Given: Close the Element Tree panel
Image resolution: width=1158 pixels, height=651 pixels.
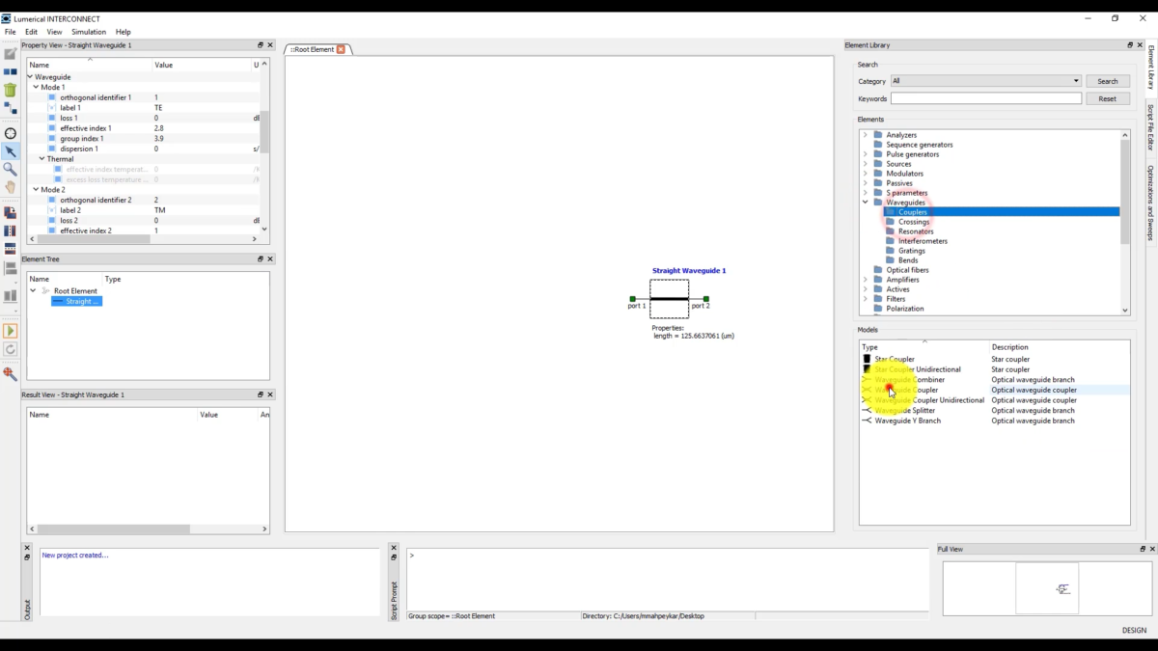Looking at the screenshot, I should 270,258.
